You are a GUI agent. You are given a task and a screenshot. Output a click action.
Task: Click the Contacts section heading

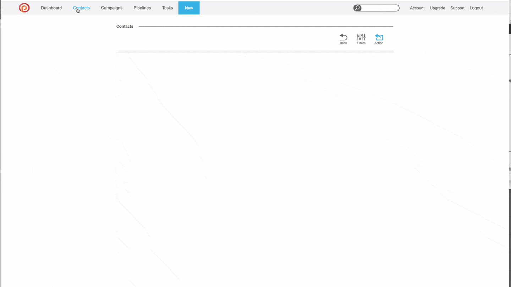point(125,26)
